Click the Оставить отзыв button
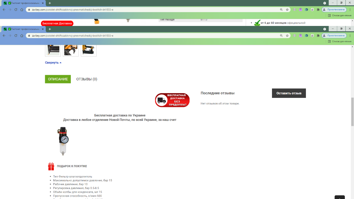The image size is (354, 199). (x=289, y=93)
